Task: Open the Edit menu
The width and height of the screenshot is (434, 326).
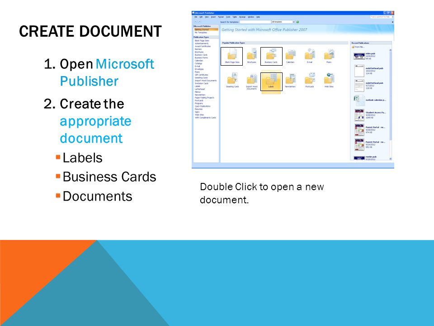Action: click(x=201, y=17)
